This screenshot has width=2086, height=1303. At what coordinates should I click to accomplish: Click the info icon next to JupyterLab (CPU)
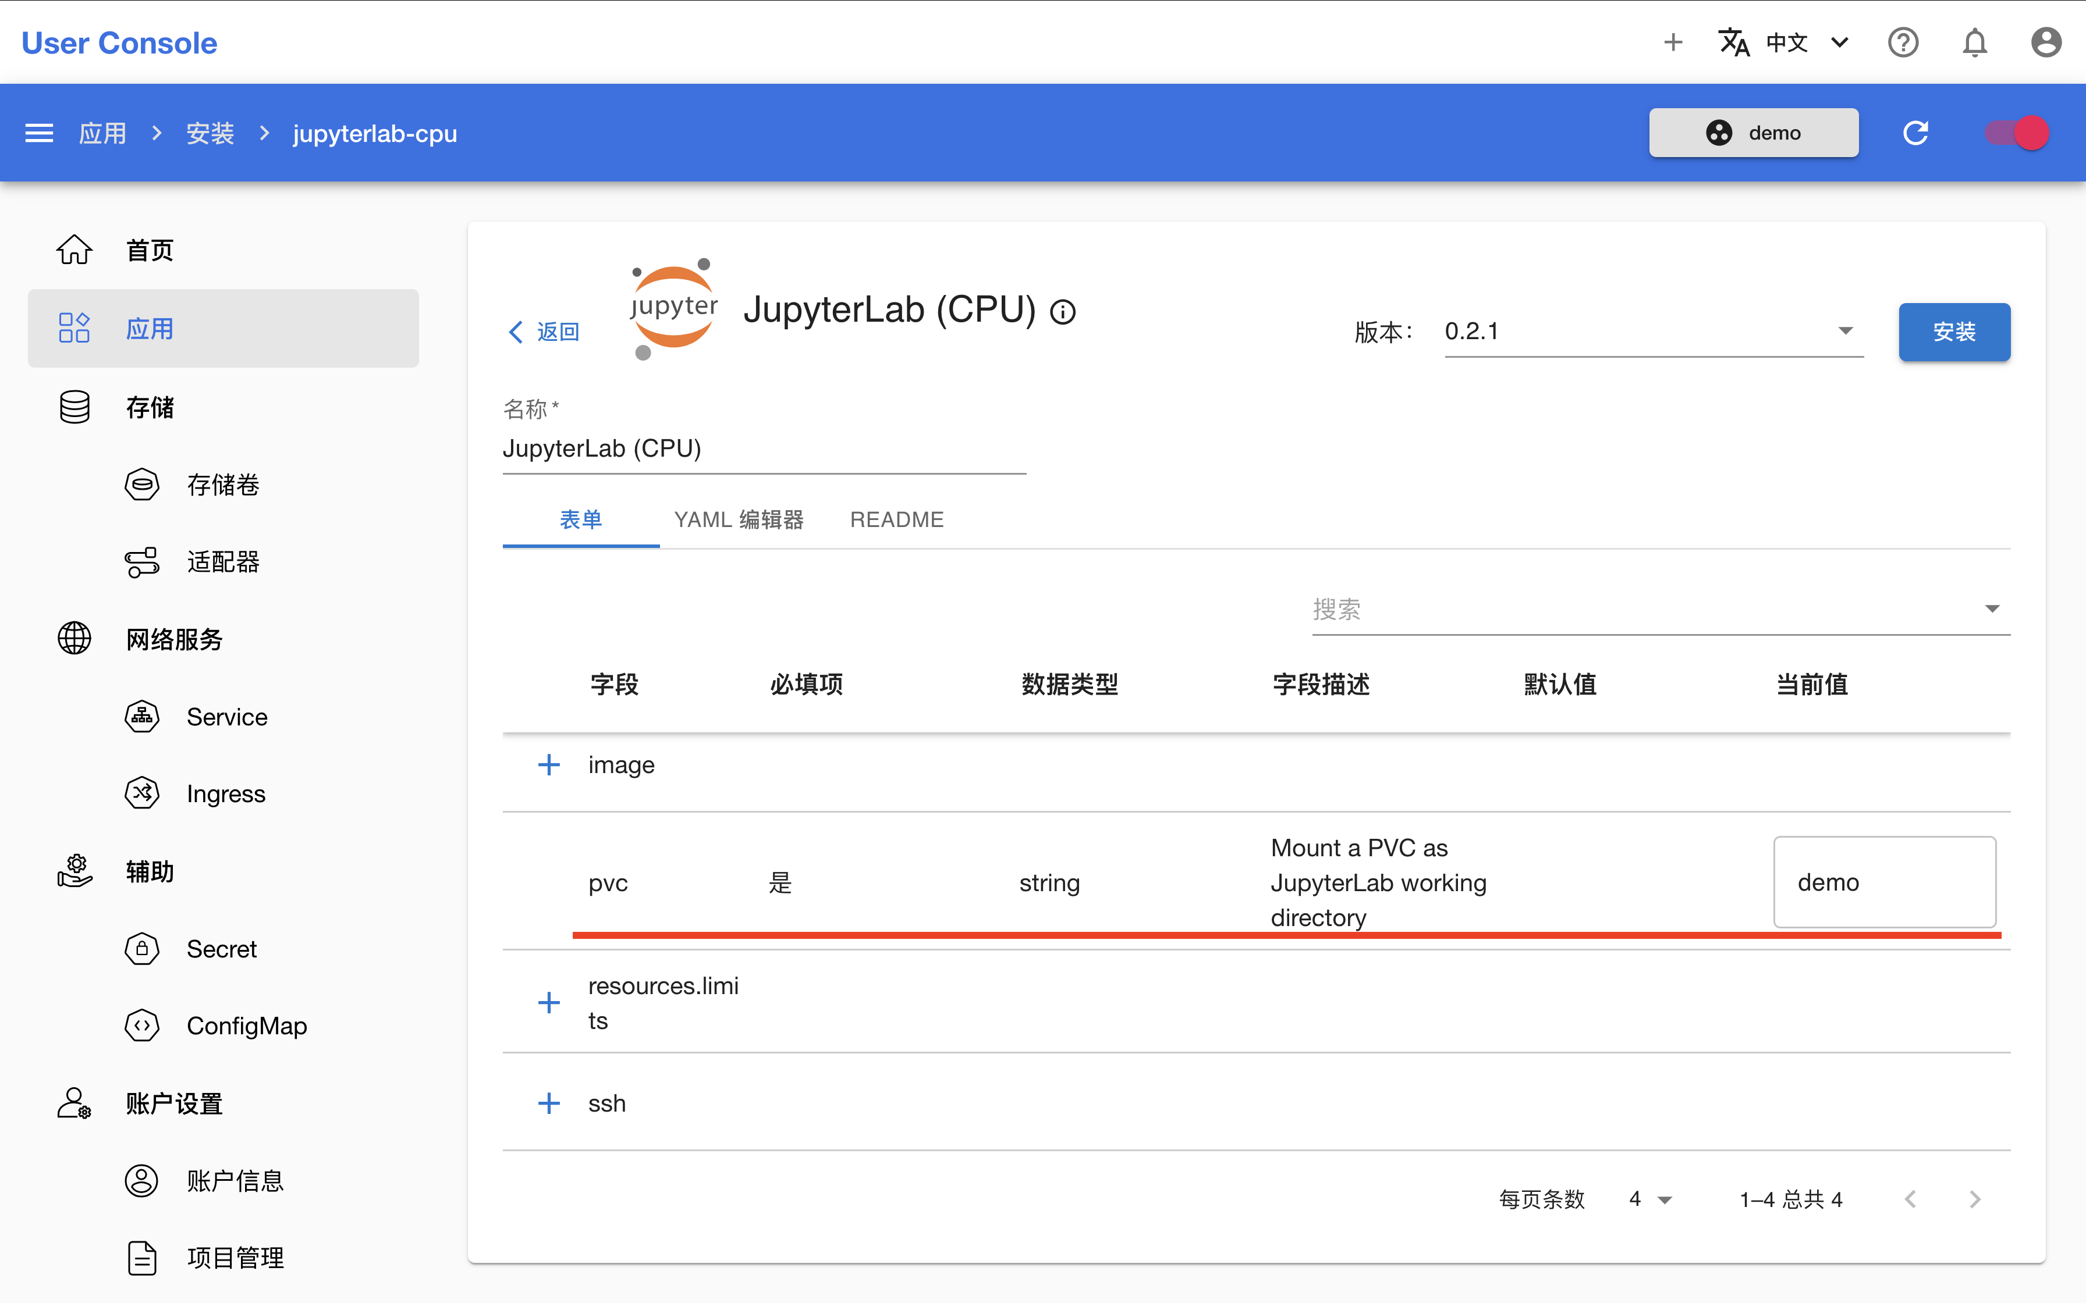(1063, 312)
